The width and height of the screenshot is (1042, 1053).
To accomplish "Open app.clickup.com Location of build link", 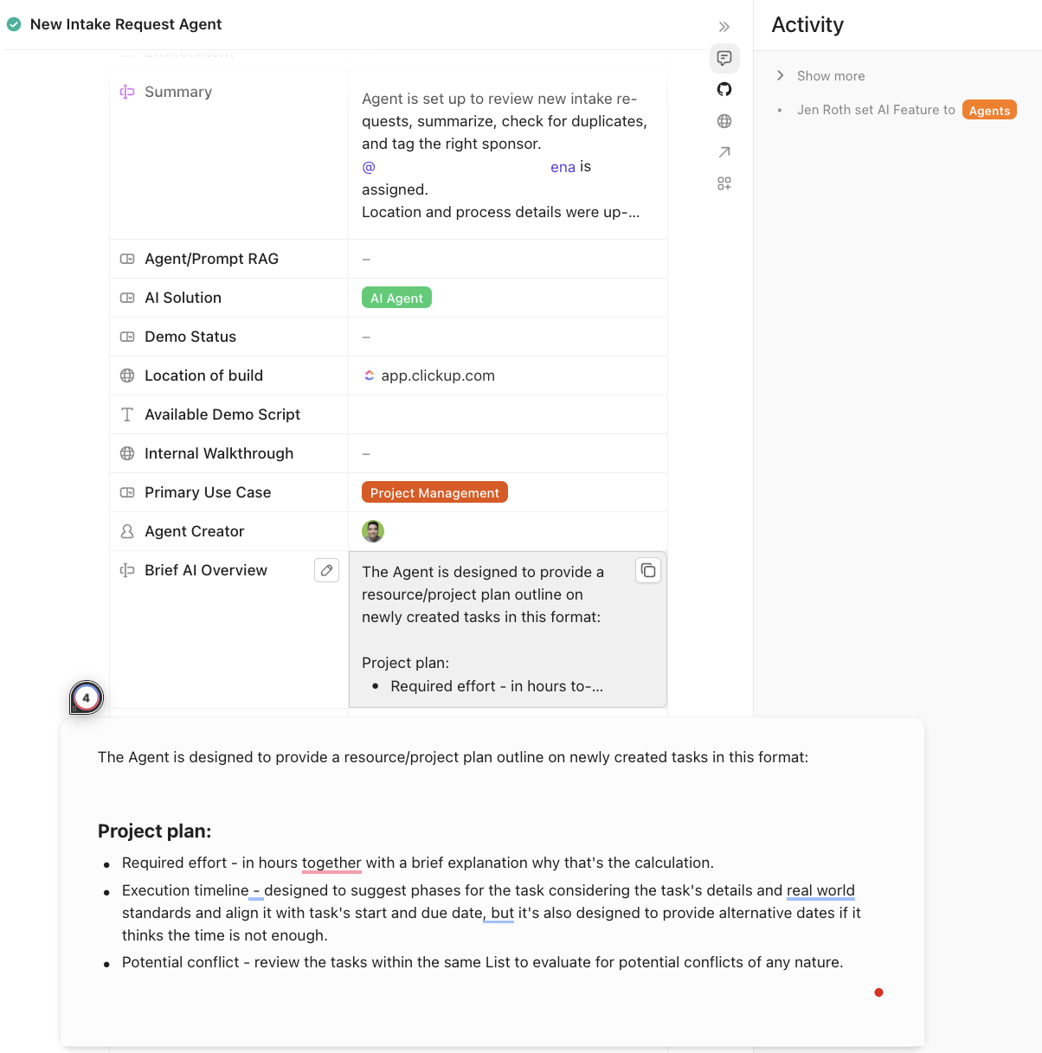I will [437, 376].
